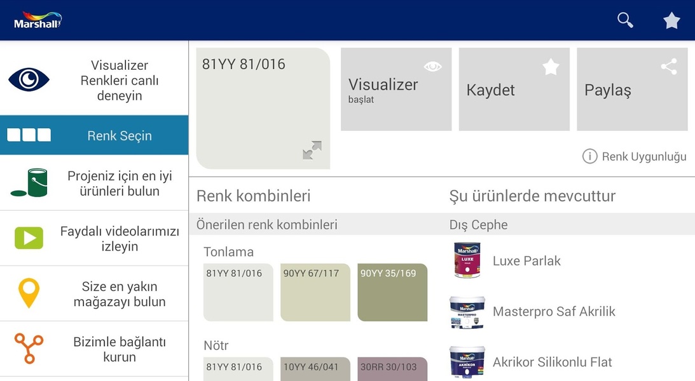Open the search magnifier icon
The width and height of the screenshot is (695, 381).
click(x=625, y=20)
